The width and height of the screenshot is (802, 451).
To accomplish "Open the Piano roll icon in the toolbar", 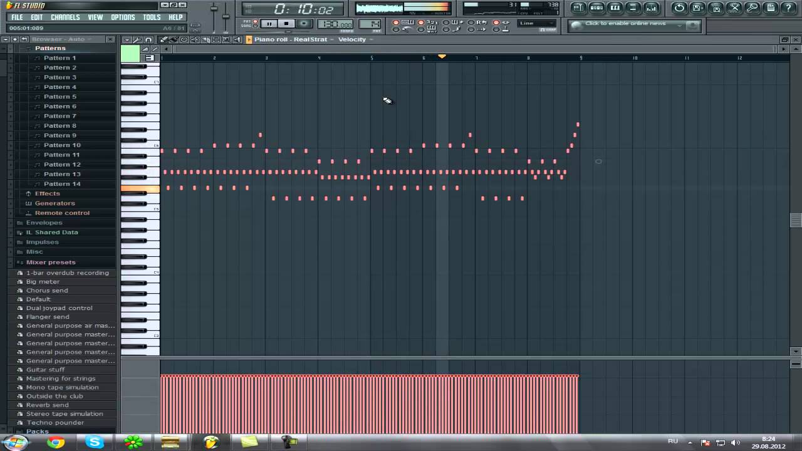I will click(615, 7).
